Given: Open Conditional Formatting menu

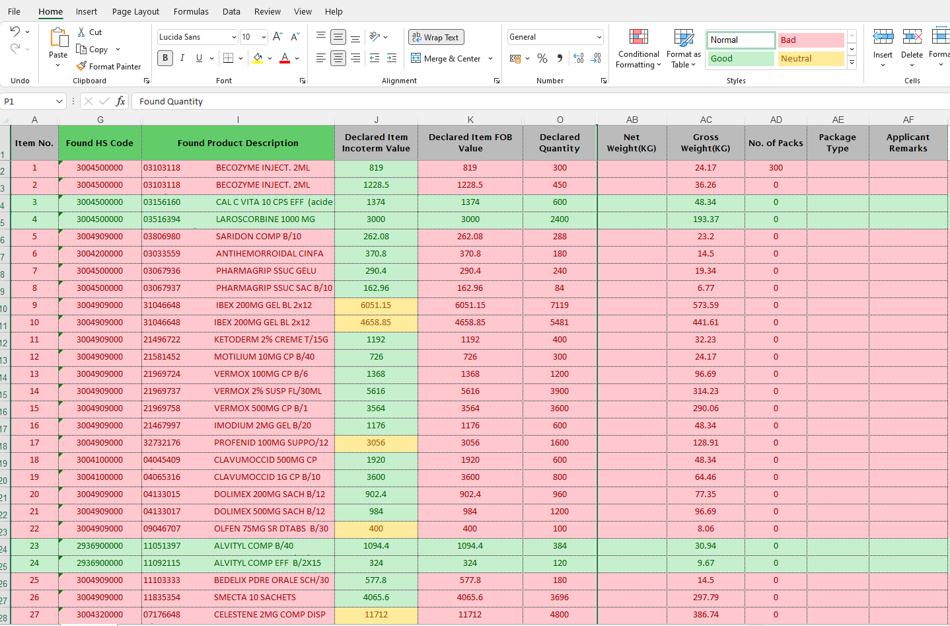Looking at the screenshot, I should coord(638,48).
